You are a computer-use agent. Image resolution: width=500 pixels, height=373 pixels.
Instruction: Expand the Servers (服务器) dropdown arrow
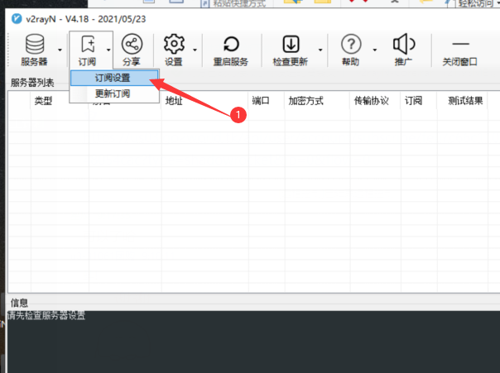tap(60, 50)
